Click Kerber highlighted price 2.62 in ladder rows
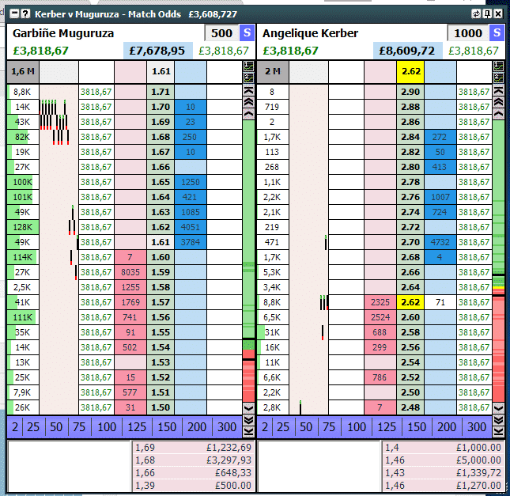Viewport: 510px width, 496px height. 410,302
